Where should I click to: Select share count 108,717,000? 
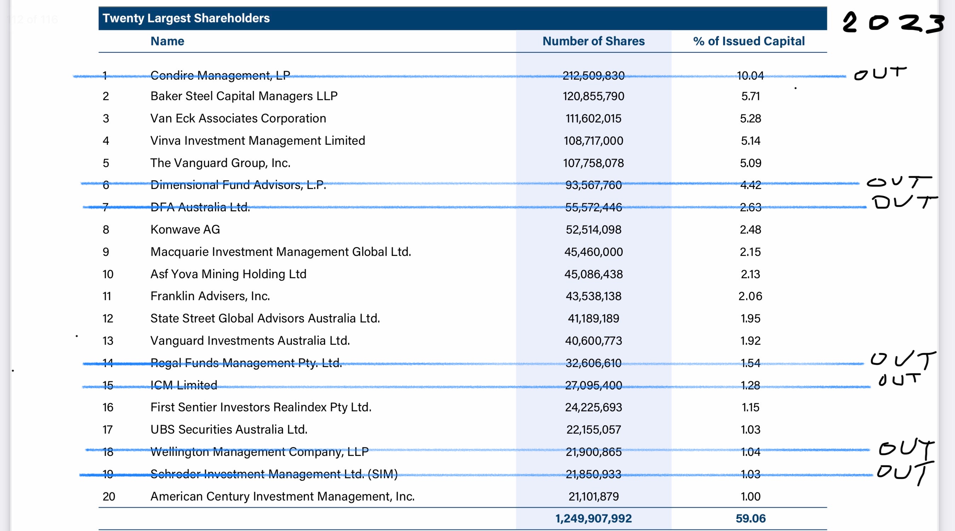click(x=593, y=141)
